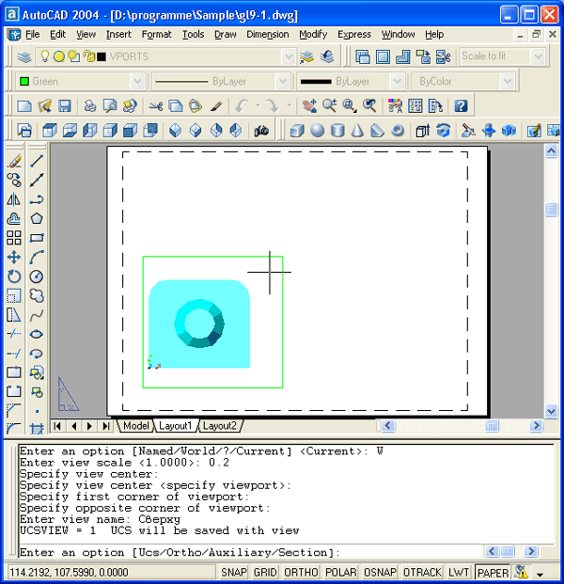This screenshot has height=584, width=564.
Task: Switch to the Layout2 tab
Action: point(220,425)
